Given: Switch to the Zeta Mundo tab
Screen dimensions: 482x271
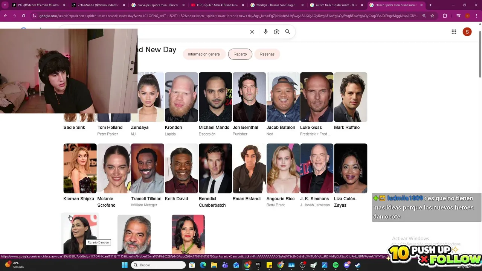Looking at the screenshot, I should [99, 5].
